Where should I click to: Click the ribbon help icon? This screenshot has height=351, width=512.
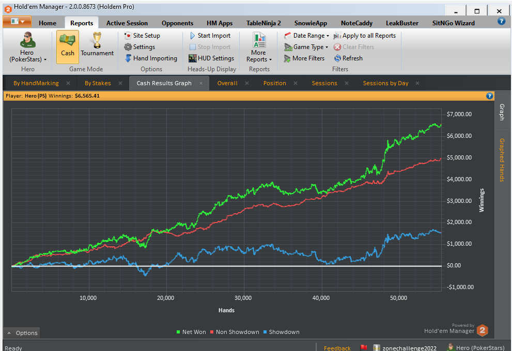click(x=501, y=21)
